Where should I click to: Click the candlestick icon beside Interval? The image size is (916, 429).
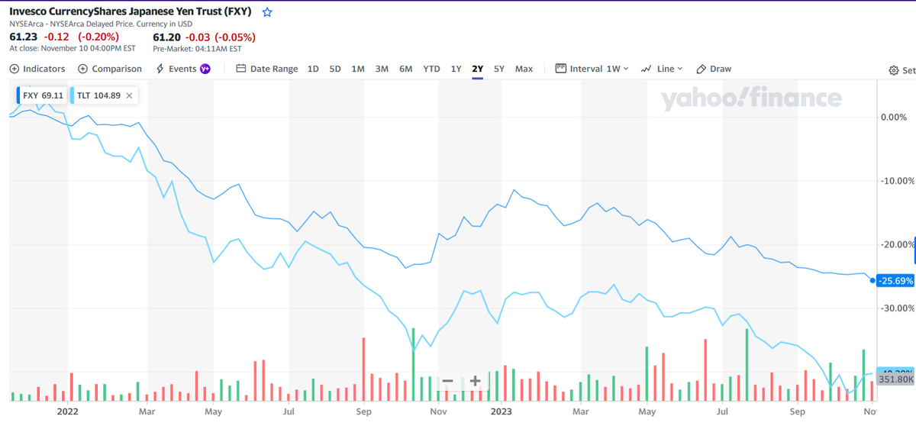coord(561,68)
